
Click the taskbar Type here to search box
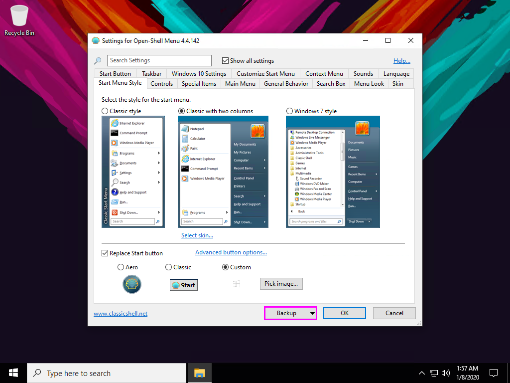(x=107, y=373)
